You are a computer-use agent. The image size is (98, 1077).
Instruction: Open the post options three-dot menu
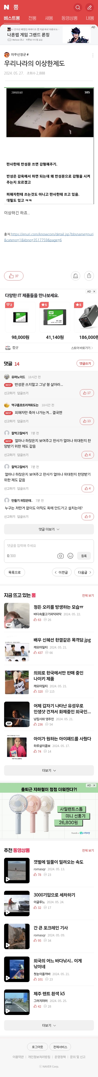pos(93,55)
